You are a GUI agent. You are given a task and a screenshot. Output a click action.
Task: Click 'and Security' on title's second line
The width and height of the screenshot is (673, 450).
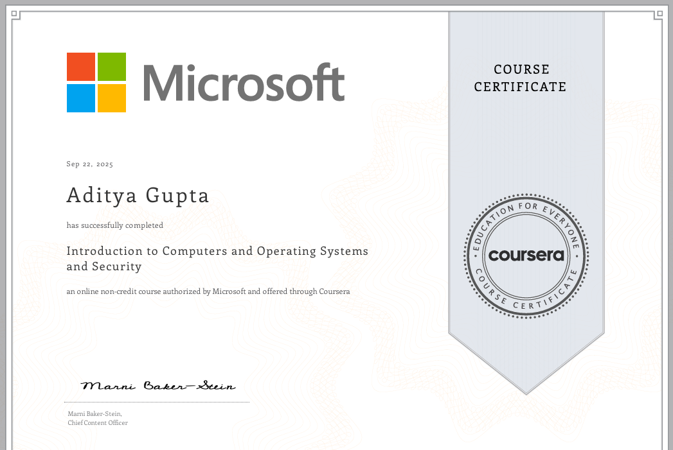(104, 266)
